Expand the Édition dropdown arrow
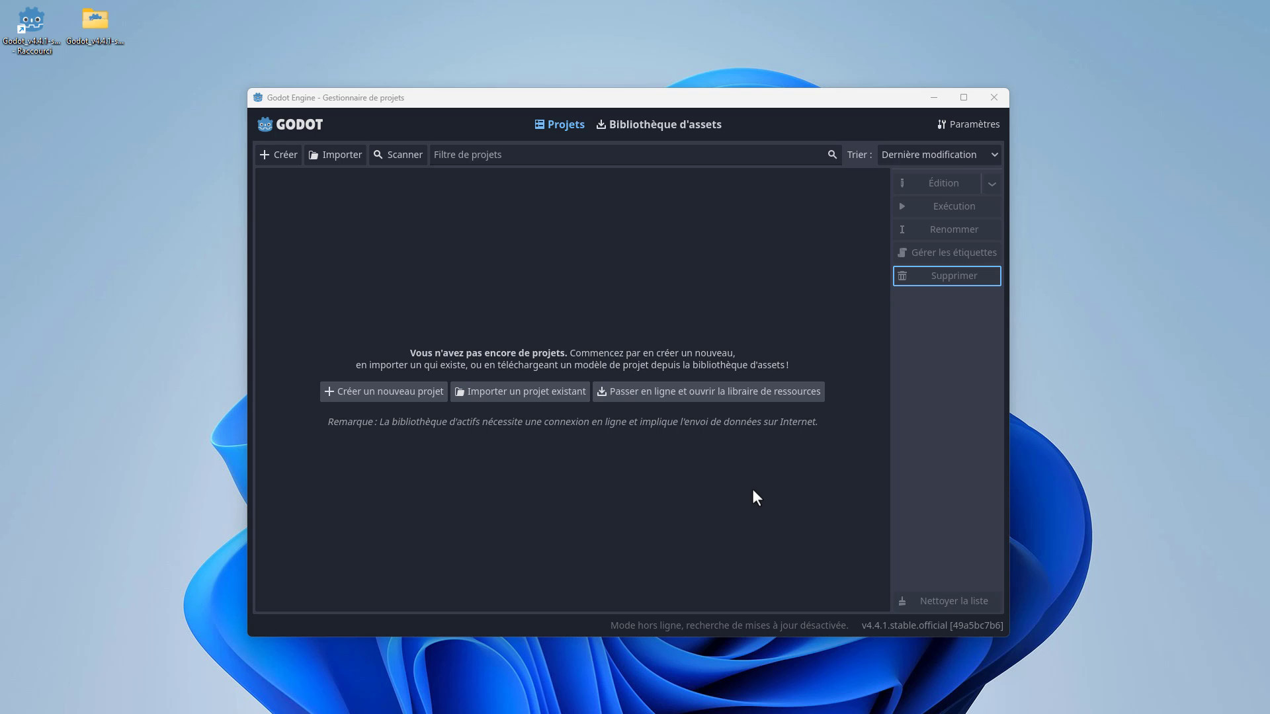The width and height of the screenshot is (1270, 714). (992, 184)
